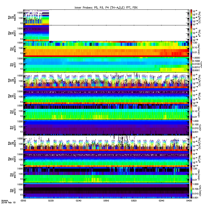Click the 'tha fff 32 scm3' panel label
This screenshot has width=202, height=216.
12,33
